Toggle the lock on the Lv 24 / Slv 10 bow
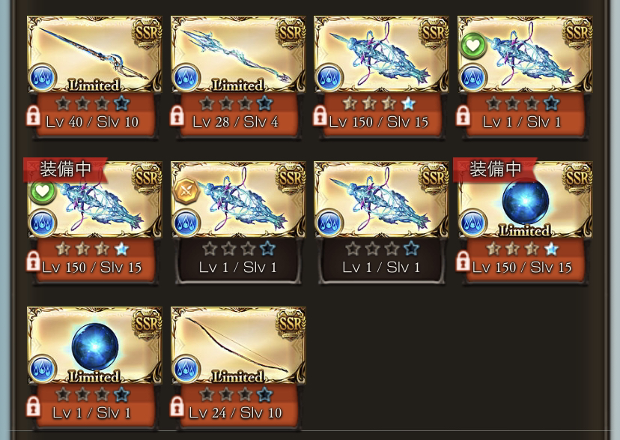620x440 pixels. [x=177, y=407]
